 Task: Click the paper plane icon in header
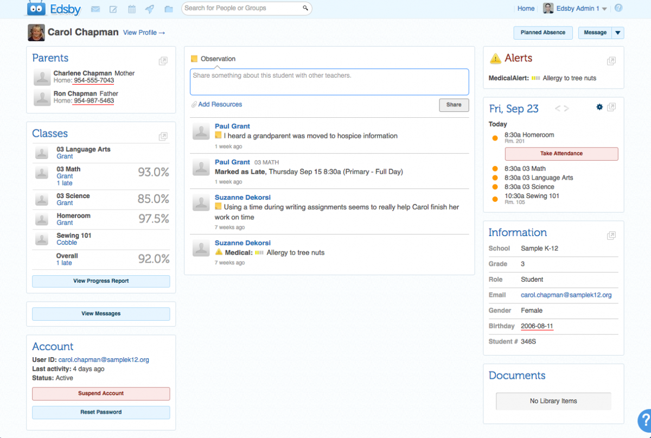[x=150, y=9]
